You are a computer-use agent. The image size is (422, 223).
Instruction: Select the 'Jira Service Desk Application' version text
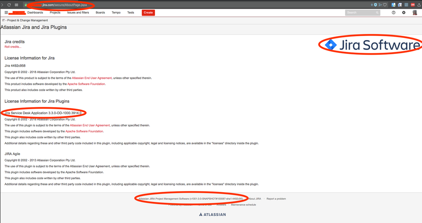43,113
